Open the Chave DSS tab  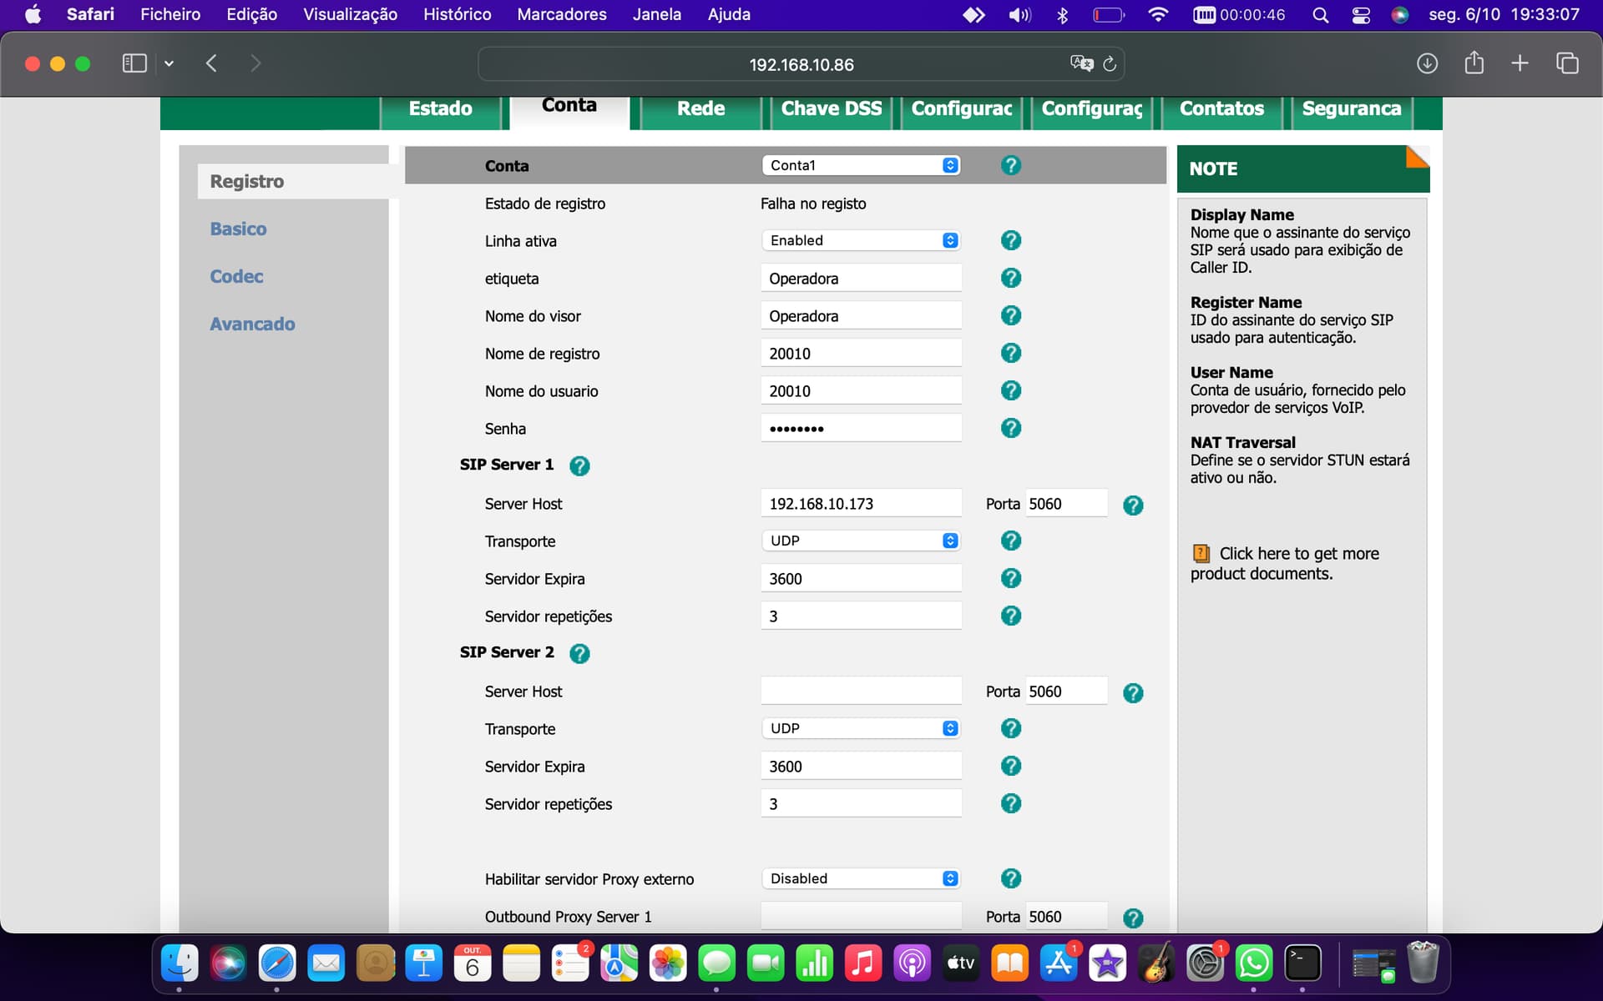[831, 109]
